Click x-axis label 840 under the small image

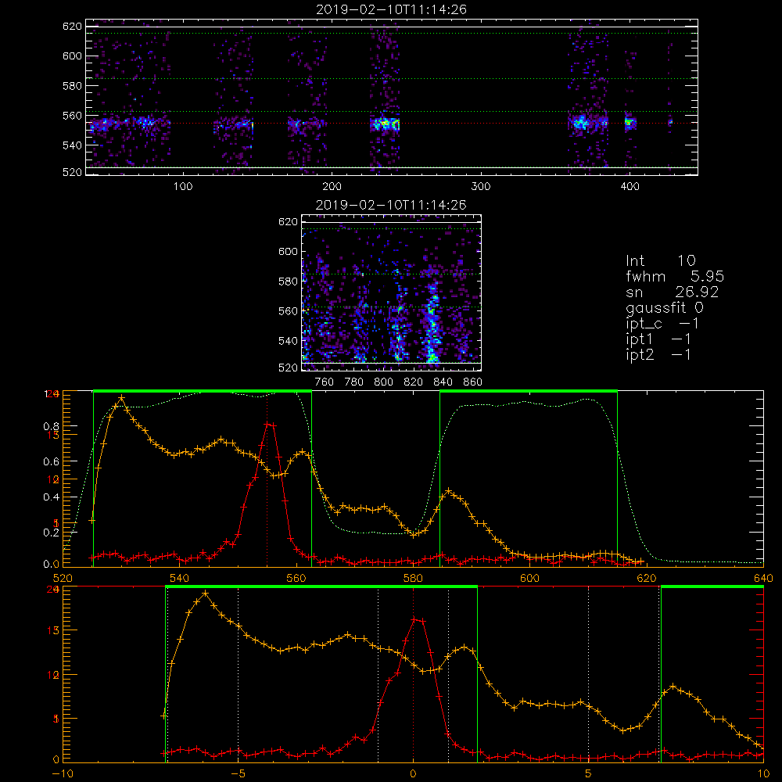pyautogui.click(x=443, y=382)
